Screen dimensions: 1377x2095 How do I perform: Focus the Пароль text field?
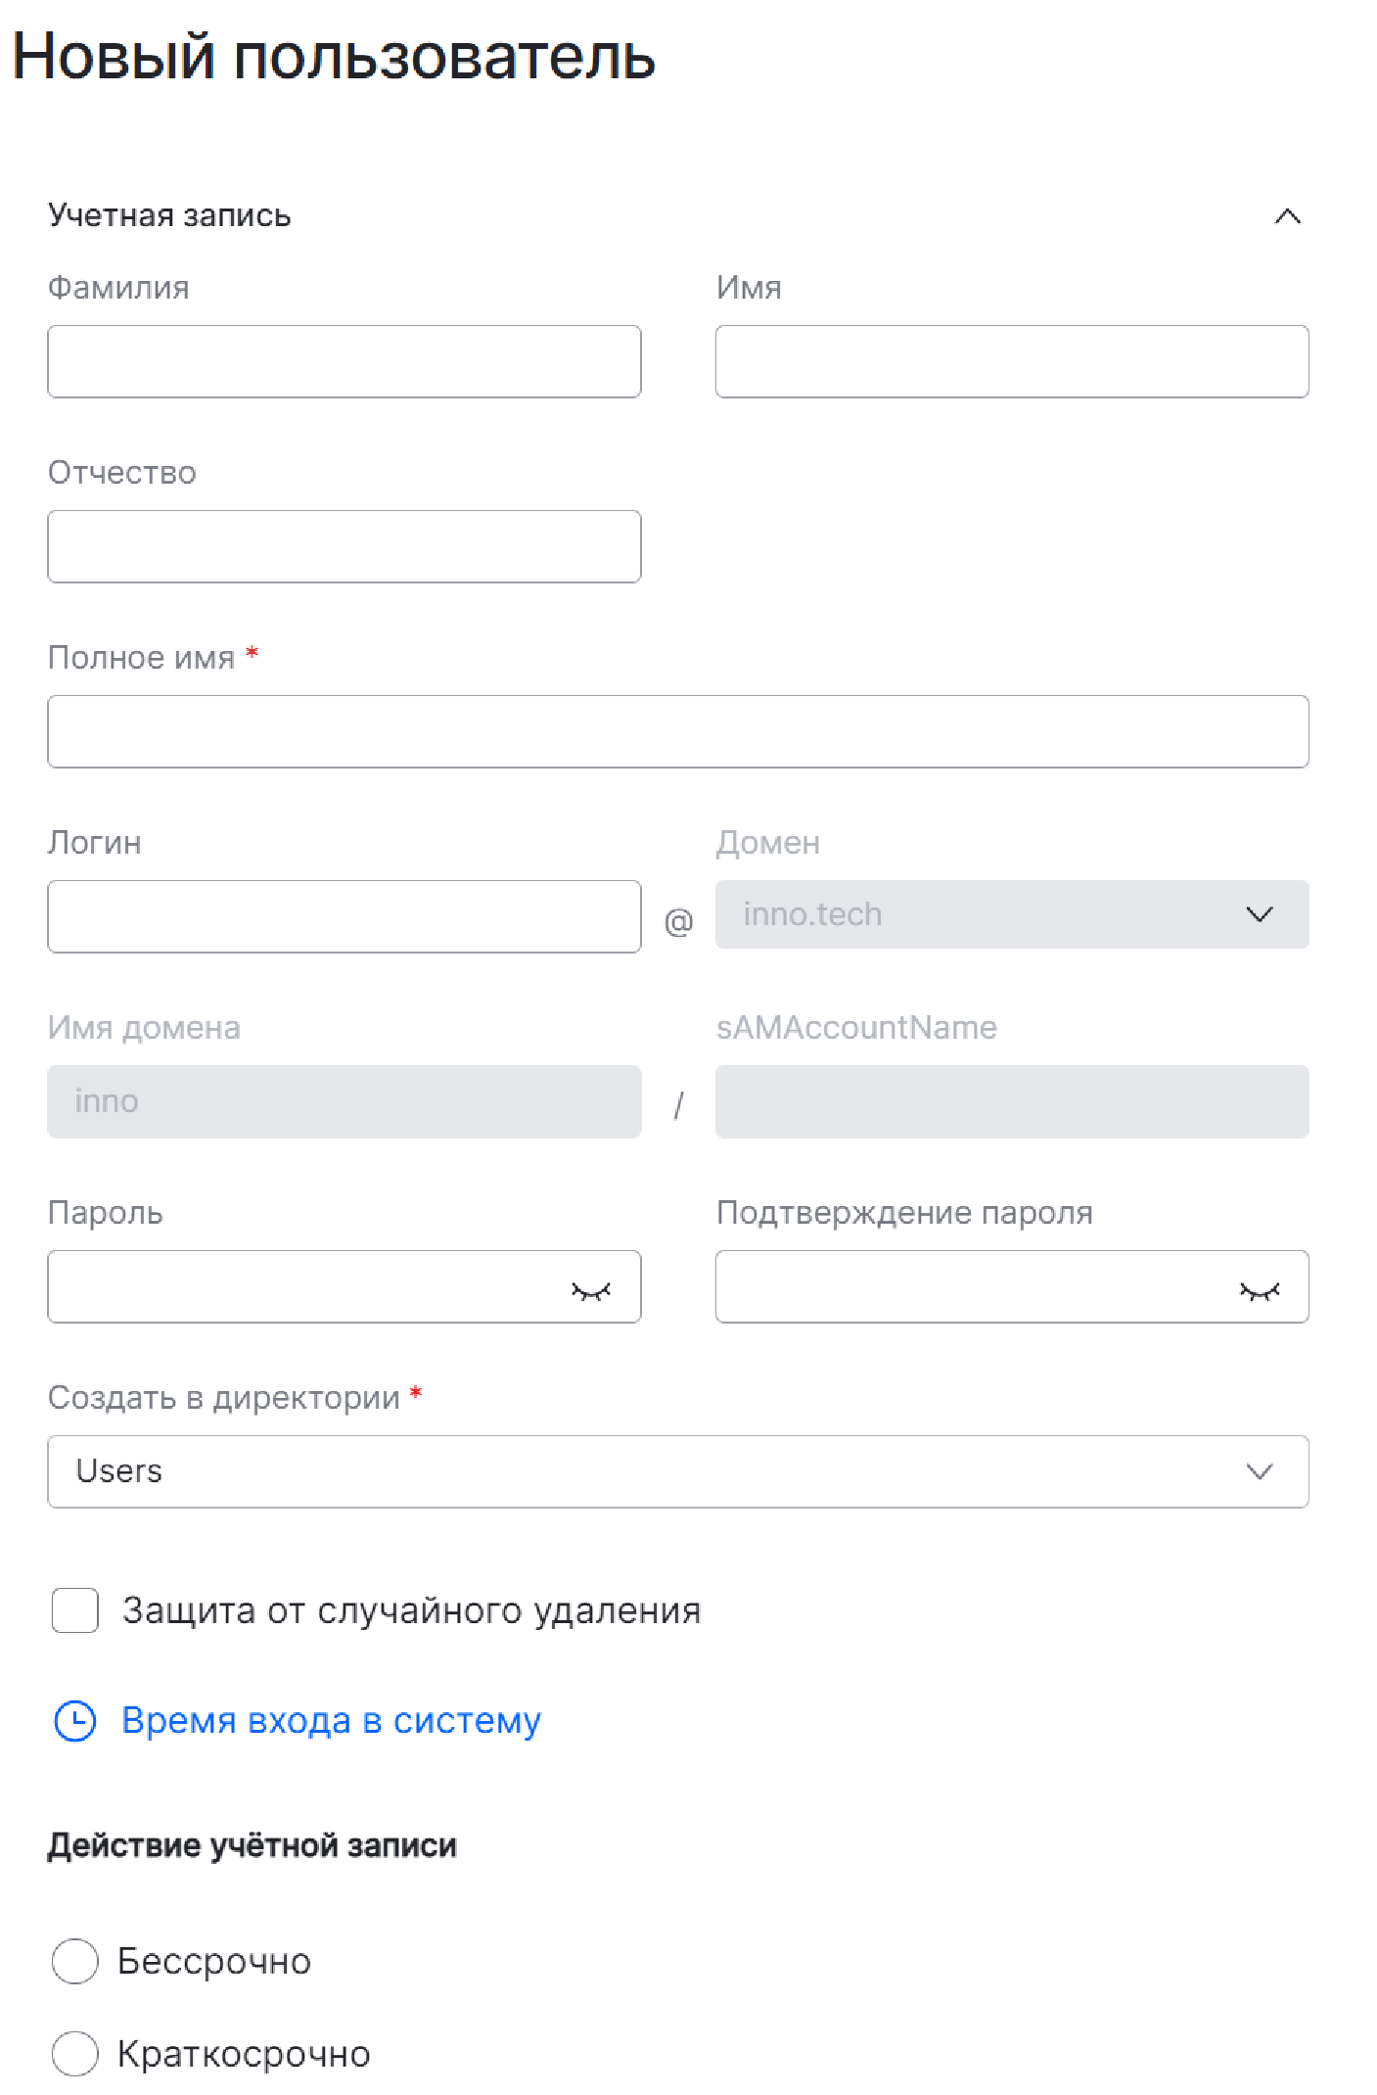click(x=303, y=1286)
